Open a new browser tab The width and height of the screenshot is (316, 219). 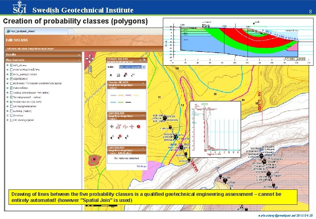tap(71, 31)
